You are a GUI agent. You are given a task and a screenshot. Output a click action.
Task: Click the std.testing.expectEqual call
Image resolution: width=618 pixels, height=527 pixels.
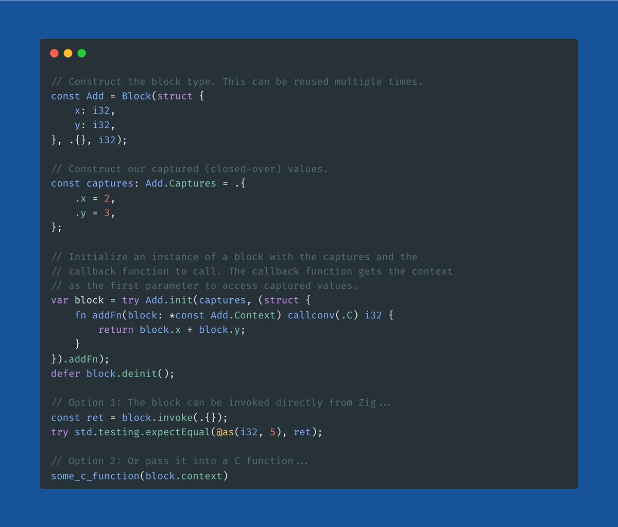[145, 432]
